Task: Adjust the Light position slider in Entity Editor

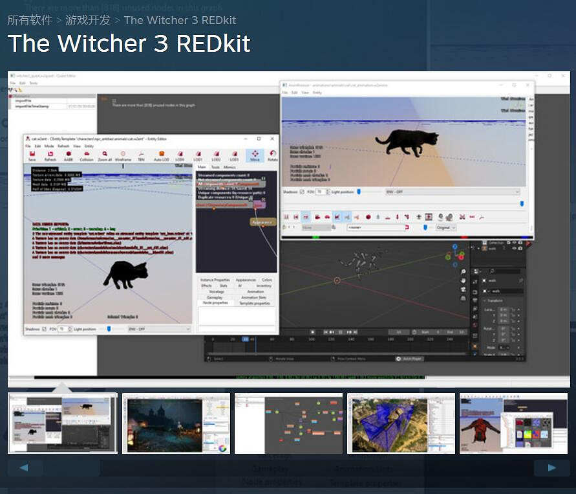Action: 108,329
